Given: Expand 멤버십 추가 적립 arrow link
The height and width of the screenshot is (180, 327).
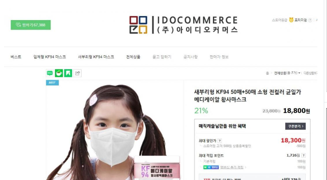Looking at the screenshot, I should pos(233,167).
